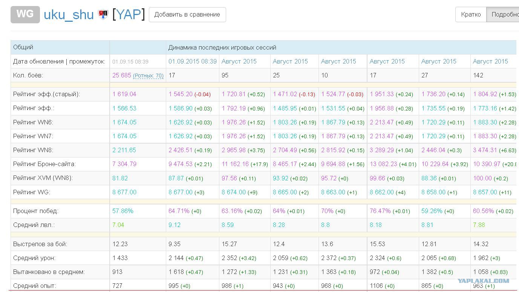The image size is (519, 292).
Task: Click the 25 685 battle count value
Action: [122, 76]
